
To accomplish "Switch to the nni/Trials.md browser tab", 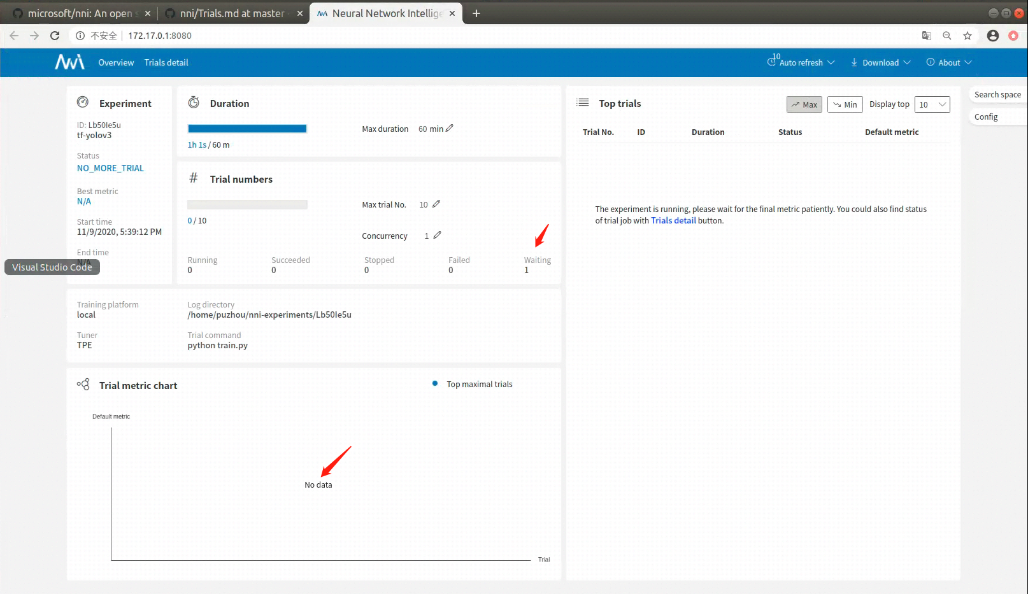I will [x=229, y=13].
